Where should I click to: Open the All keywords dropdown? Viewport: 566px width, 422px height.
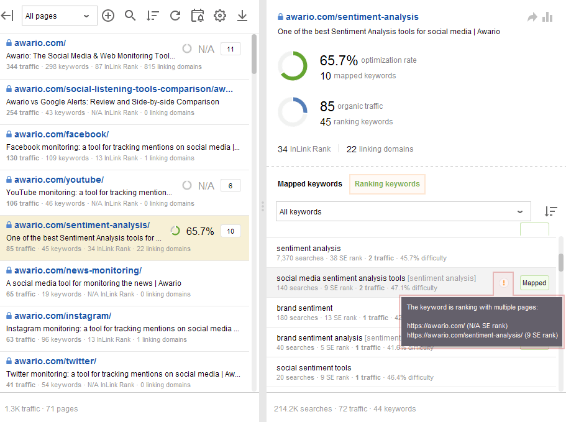coord(403,211)
